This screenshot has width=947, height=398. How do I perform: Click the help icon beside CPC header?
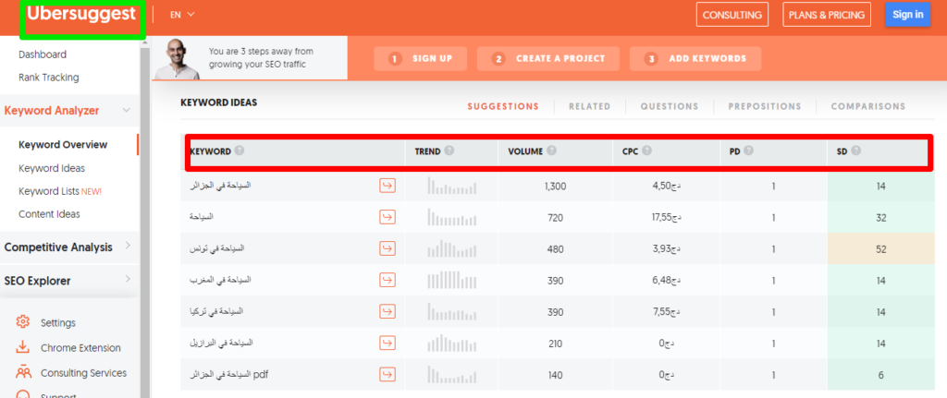[x=647, y=151]
